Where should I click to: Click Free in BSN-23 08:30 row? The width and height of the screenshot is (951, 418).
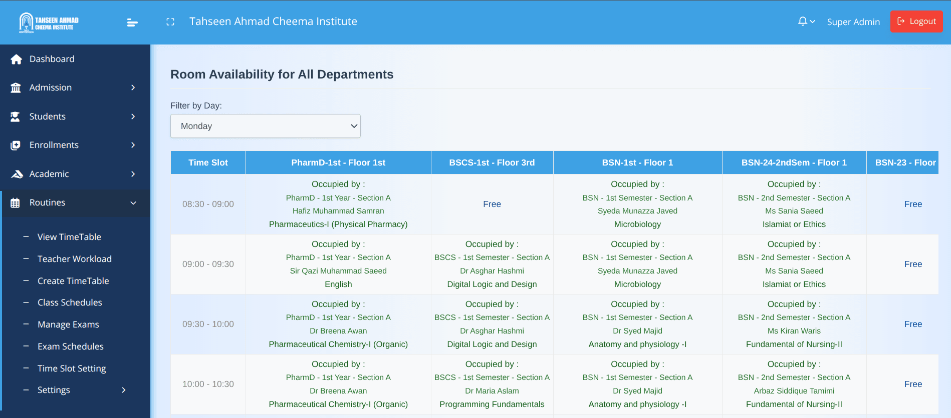tap(913, 204)
